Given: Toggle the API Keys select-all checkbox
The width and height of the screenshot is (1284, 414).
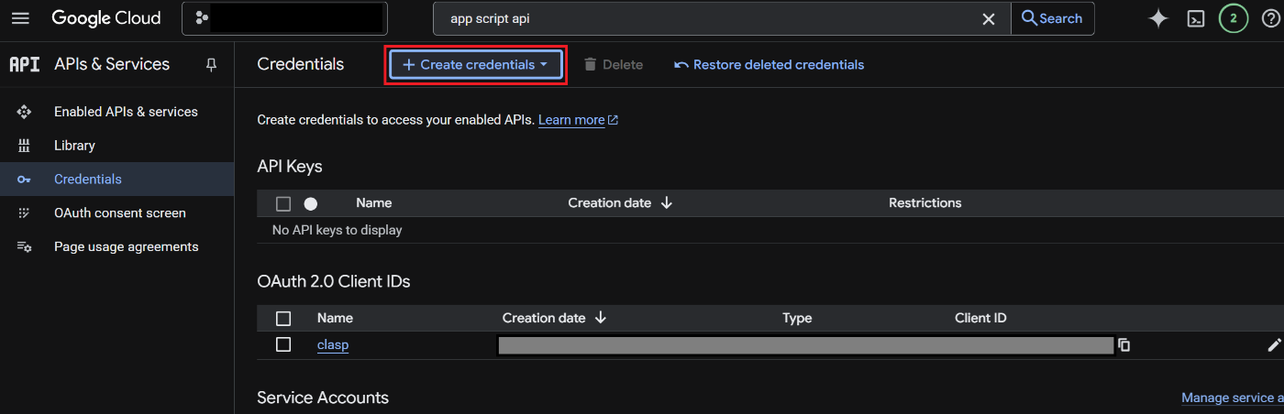Looking at the screenshot, I should click(x=283, y=203).
